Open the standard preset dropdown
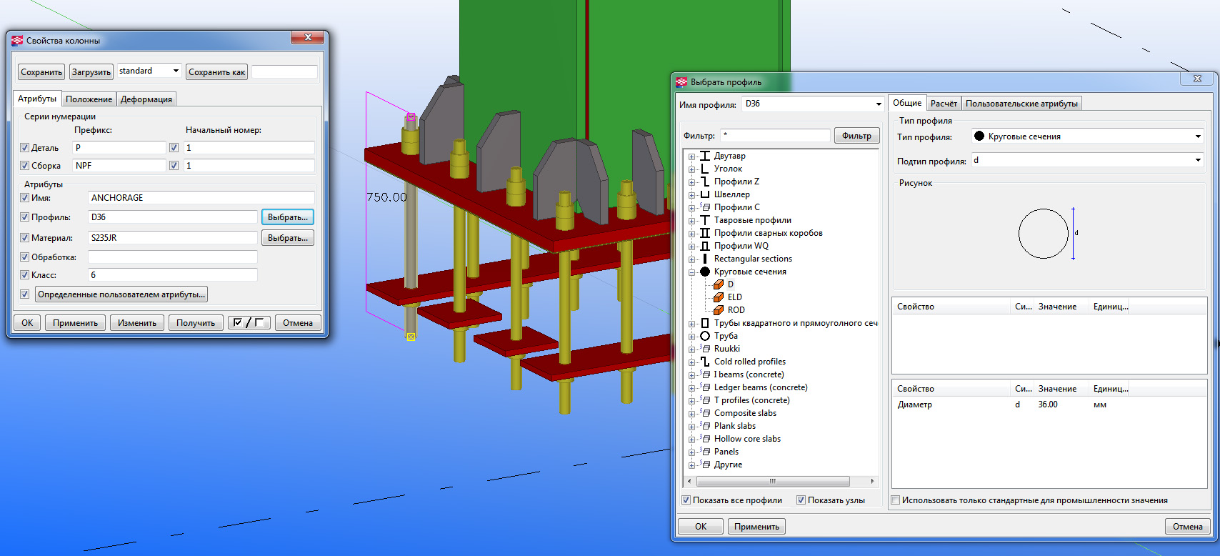This screenshot has height=556, width=1220. 176,71
